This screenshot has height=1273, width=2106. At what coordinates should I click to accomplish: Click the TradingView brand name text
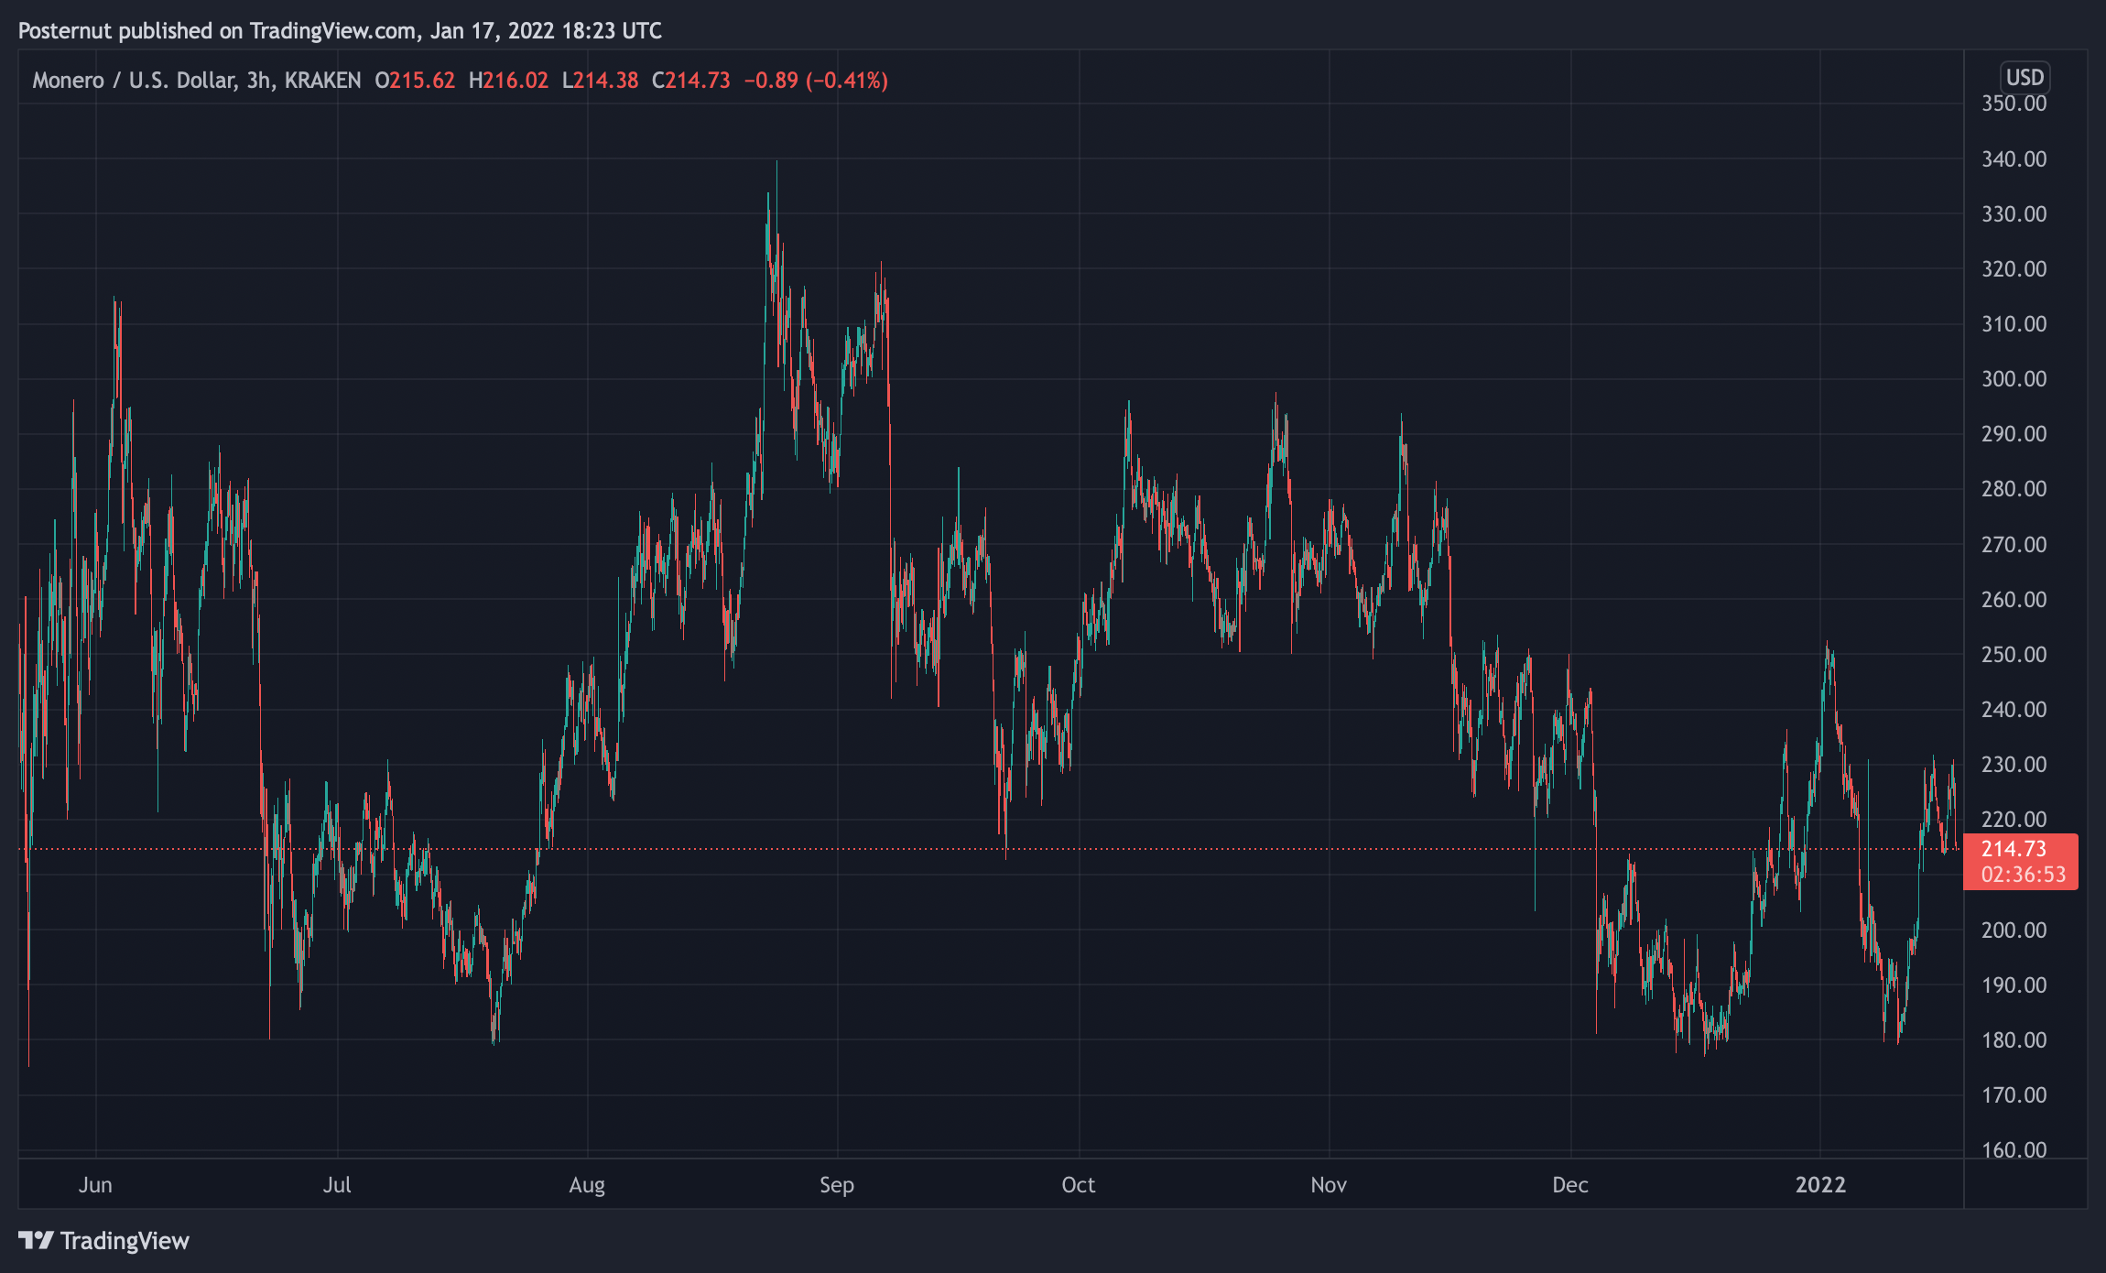[x=125, y=1241]
